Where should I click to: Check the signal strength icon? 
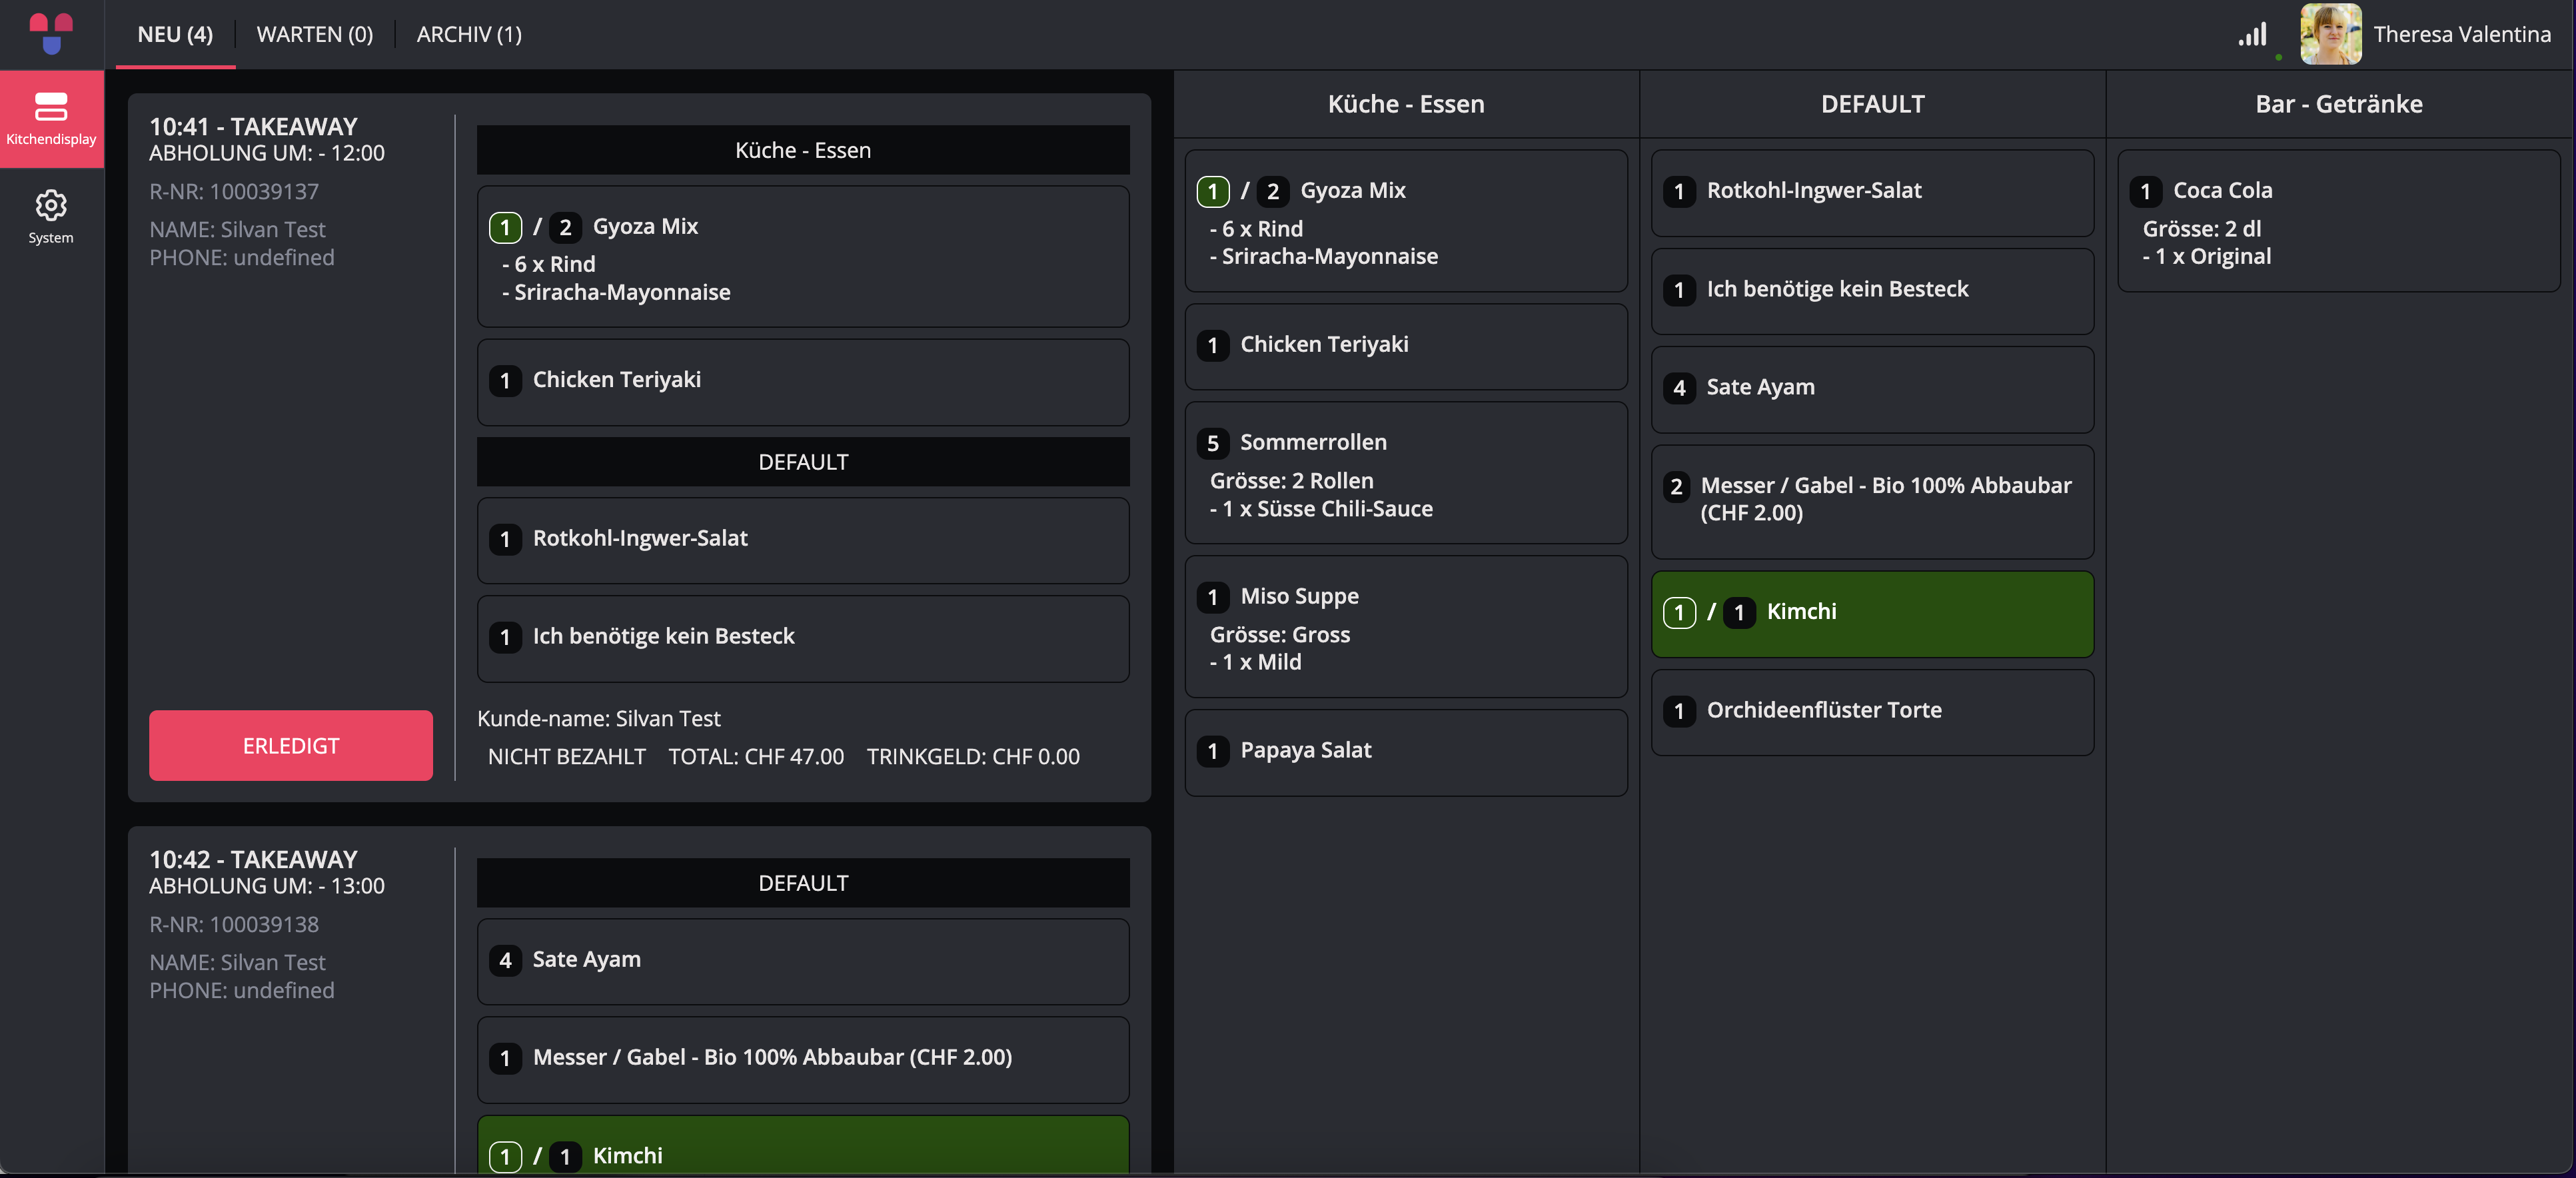2252,35
